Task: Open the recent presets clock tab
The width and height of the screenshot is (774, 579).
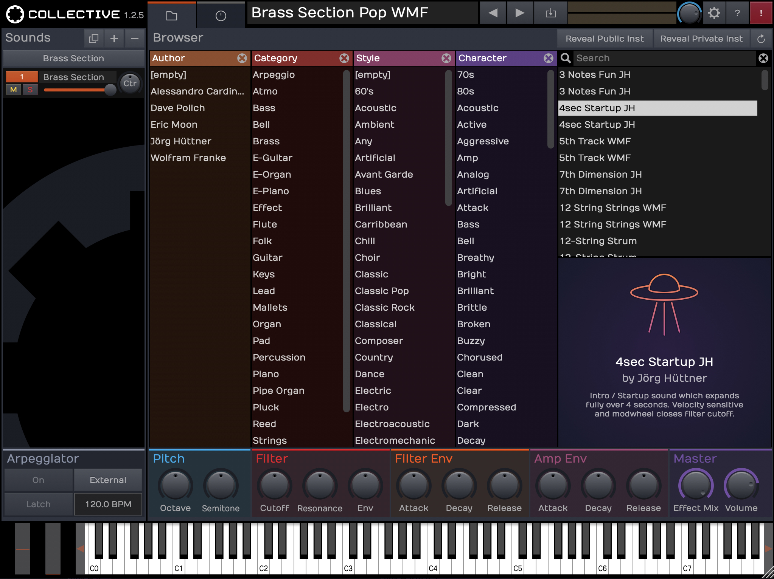Action: (221, 15)
